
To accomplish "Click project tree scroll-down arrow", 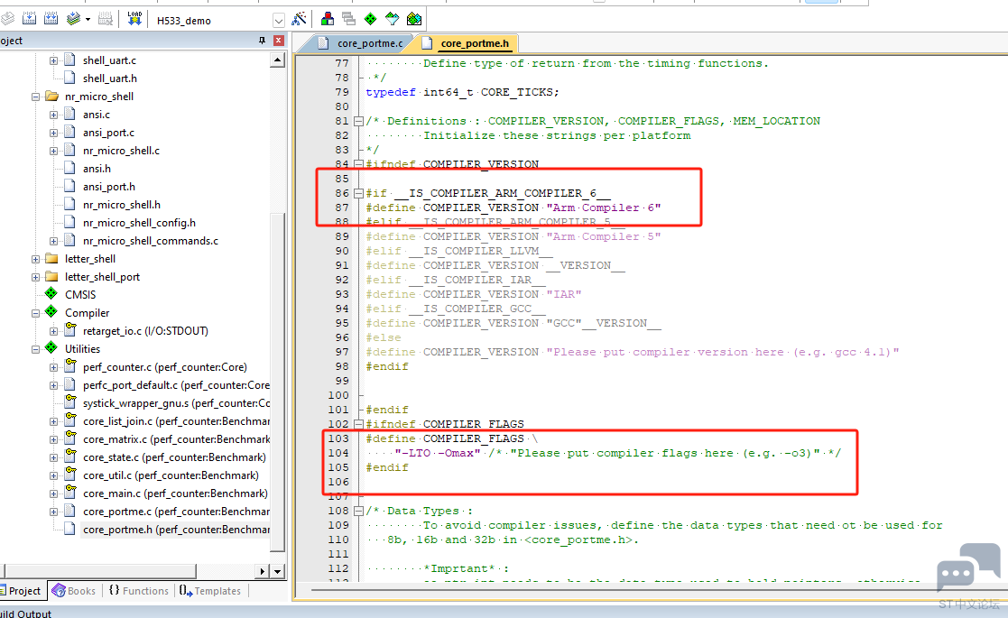I will pos(278,571).
